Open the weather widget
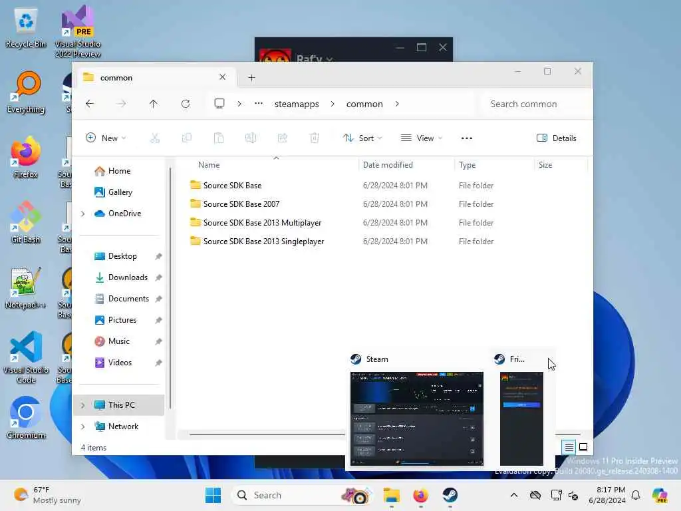Viewport: 681px width, 511px height. point(47,495)
